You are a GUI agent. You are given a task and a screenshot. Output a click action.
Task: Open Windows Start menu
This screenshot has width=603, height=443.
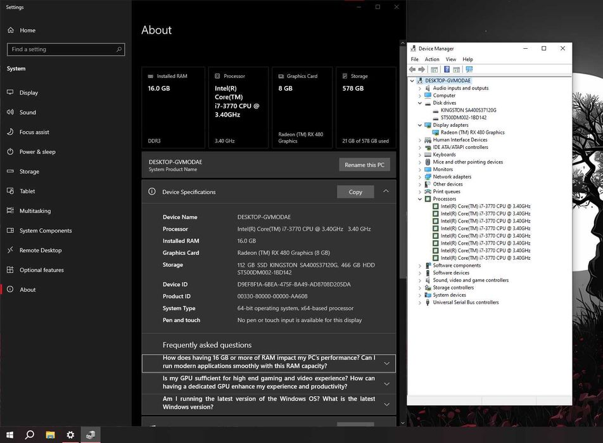click(10, 435)
